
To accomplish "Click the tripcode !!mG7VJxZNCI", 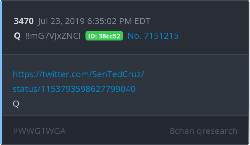I will tap(53, 36).
